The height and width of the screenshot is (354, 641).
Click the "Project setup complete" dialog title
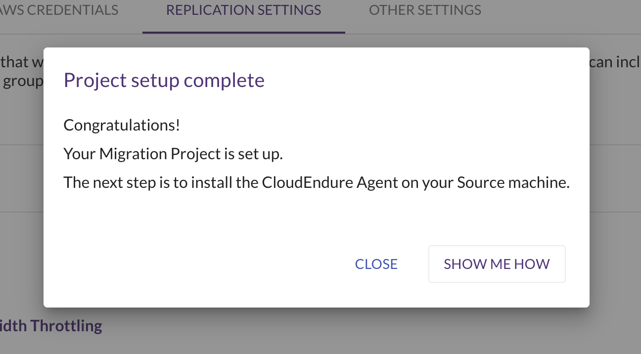tap(164, 80)
